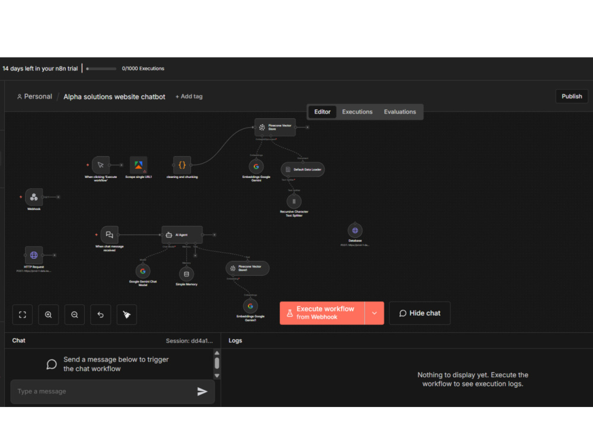Open the 'When chat message received' node
This screenshot has width=593, height=445.
(x=109, y=234)
